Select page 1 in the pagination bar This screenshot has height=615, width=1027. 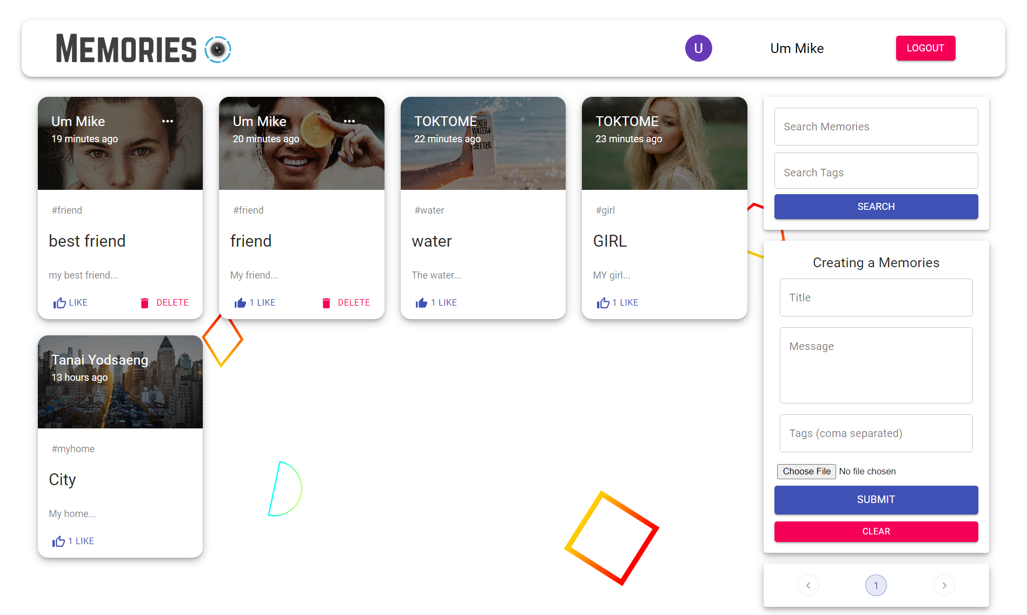876,585
